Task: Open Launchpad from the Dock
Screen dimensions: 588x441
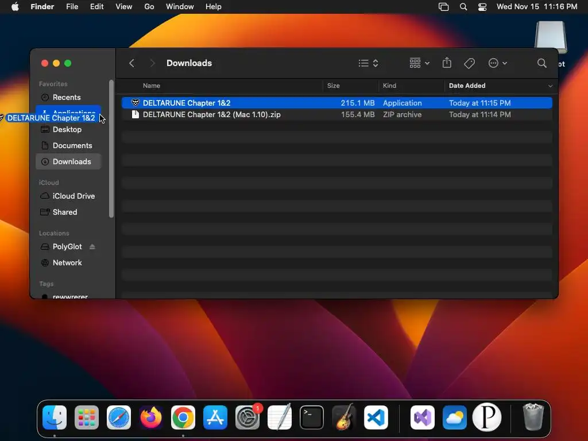Action: 87,417
